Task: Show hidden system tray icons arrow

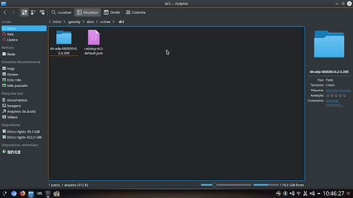Action: coord(319,193)
